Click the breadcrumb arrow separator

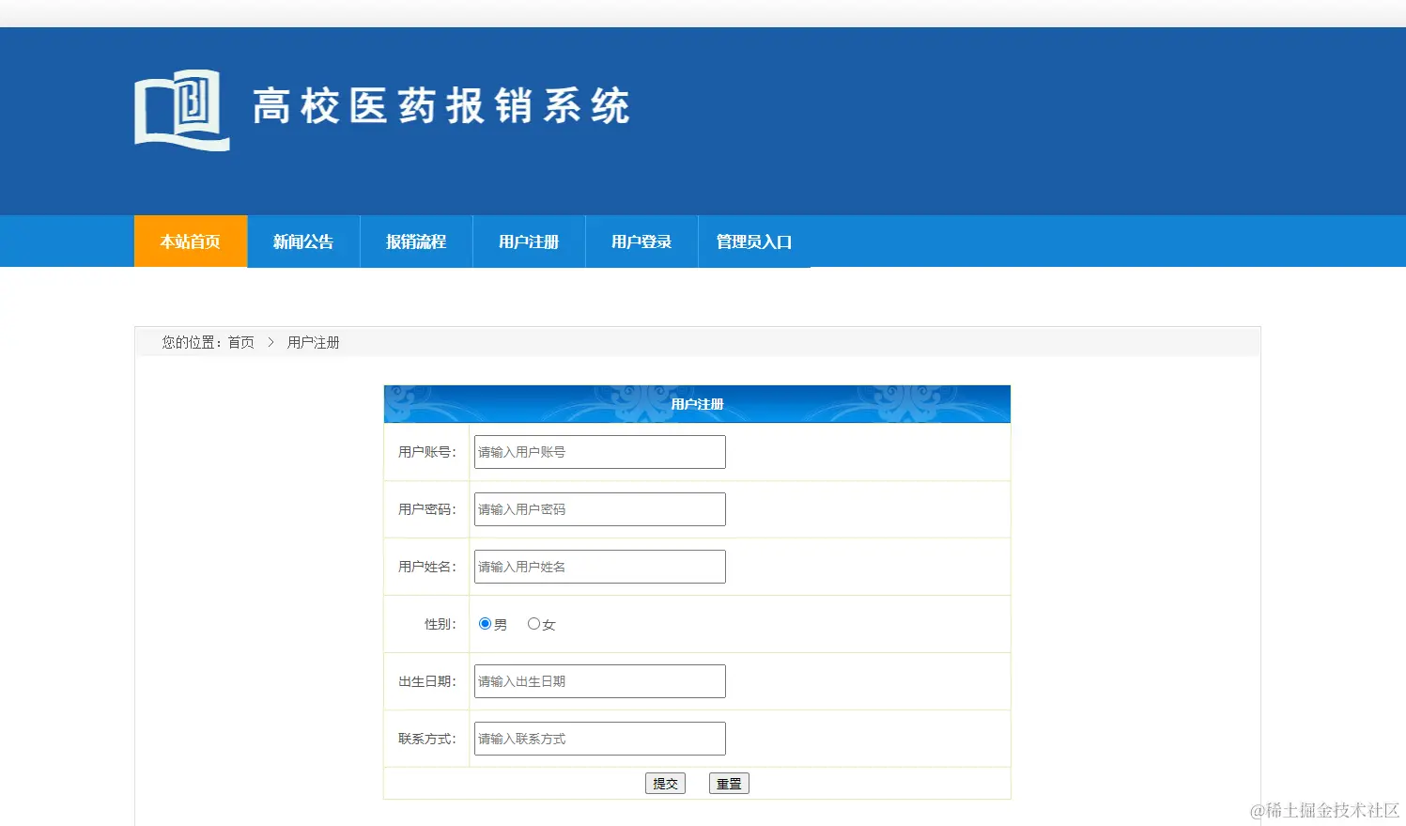pos(270,342)
